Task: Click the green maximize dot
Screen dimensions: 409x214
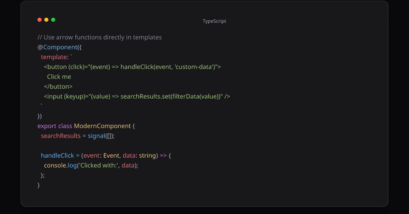Action: point(53,20)
